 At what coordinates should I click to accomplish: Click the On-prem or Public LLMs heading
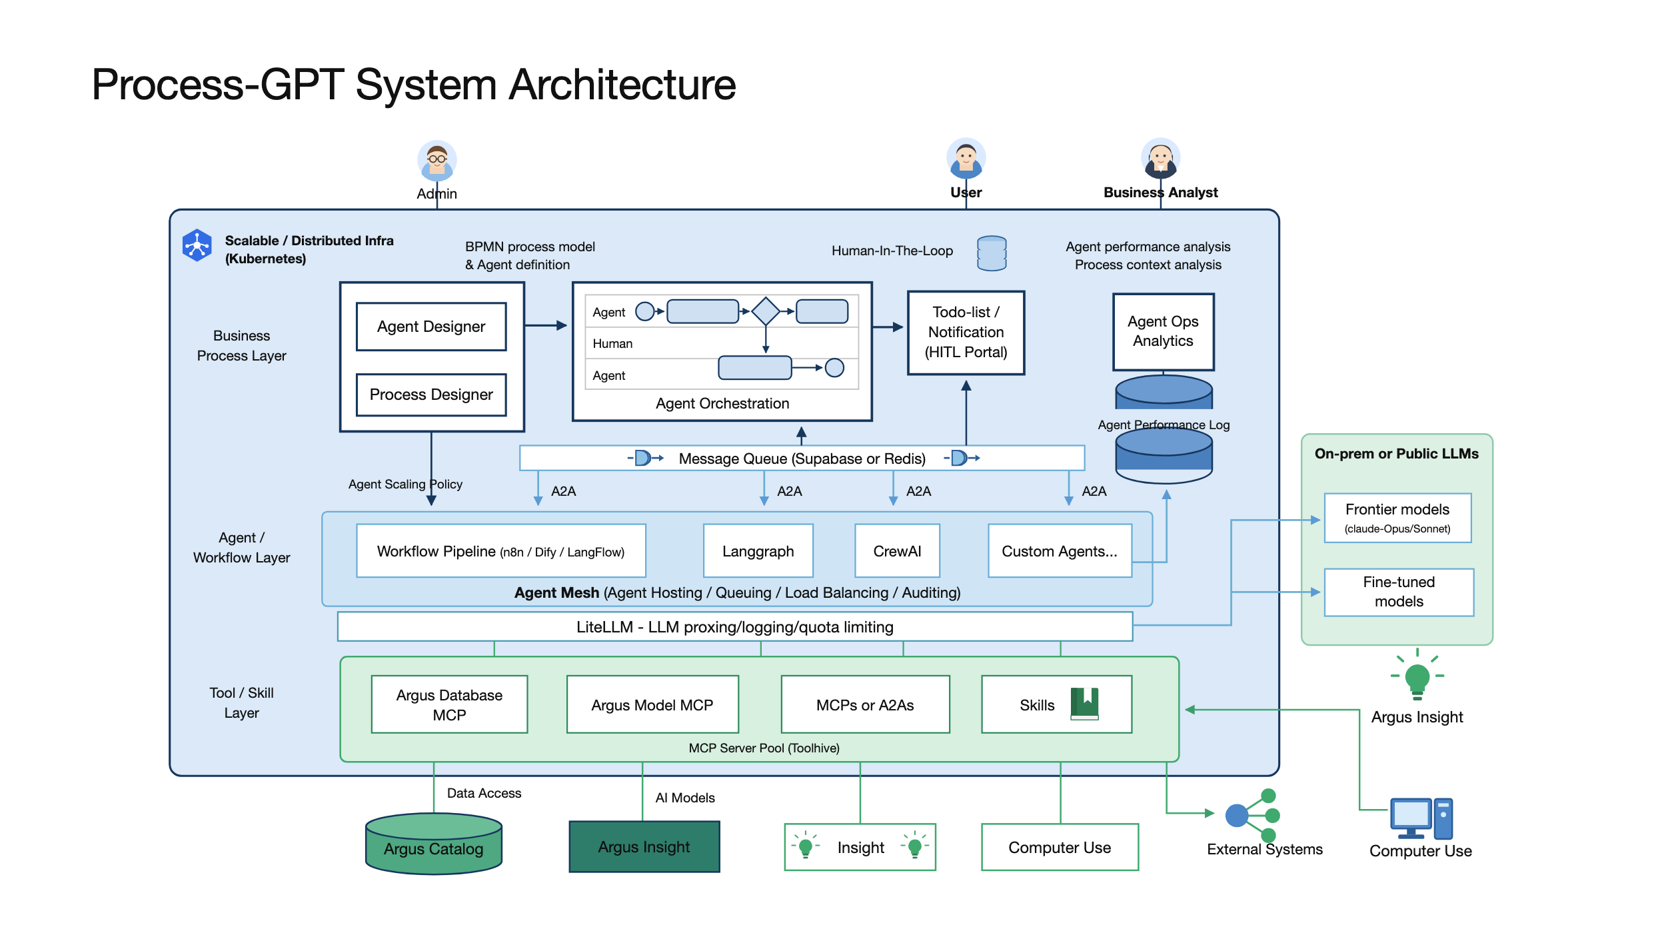1396,453
